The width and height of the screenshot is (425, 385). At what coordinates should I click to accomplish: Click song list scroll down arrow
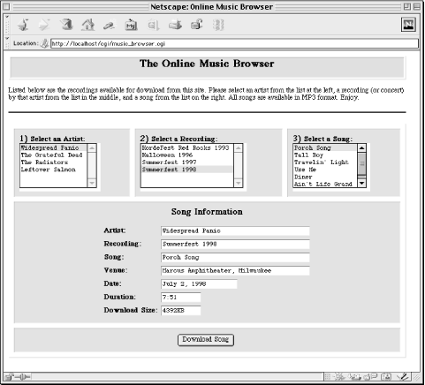pos(361,183)
